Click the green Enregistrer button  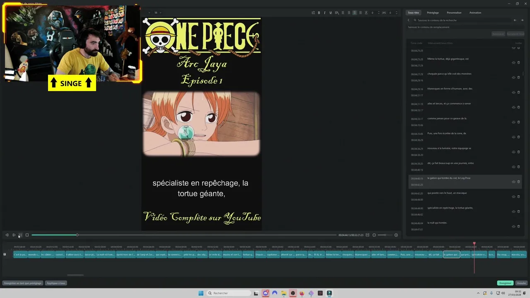pyautogui.click(x=505, y=283)
